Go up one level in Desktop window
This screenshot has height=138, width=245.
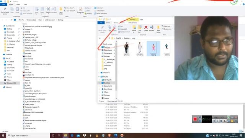[12, 20]
